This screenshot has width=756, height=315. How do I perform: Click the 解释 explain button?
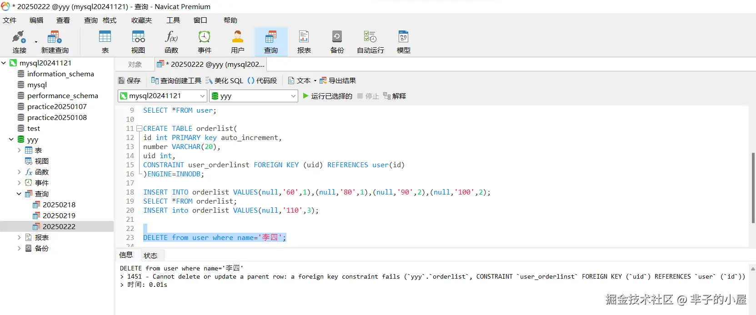point(395,96)
